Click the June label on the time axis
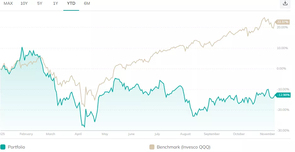This screenshot has width=295, height=152. pos(131,134)
